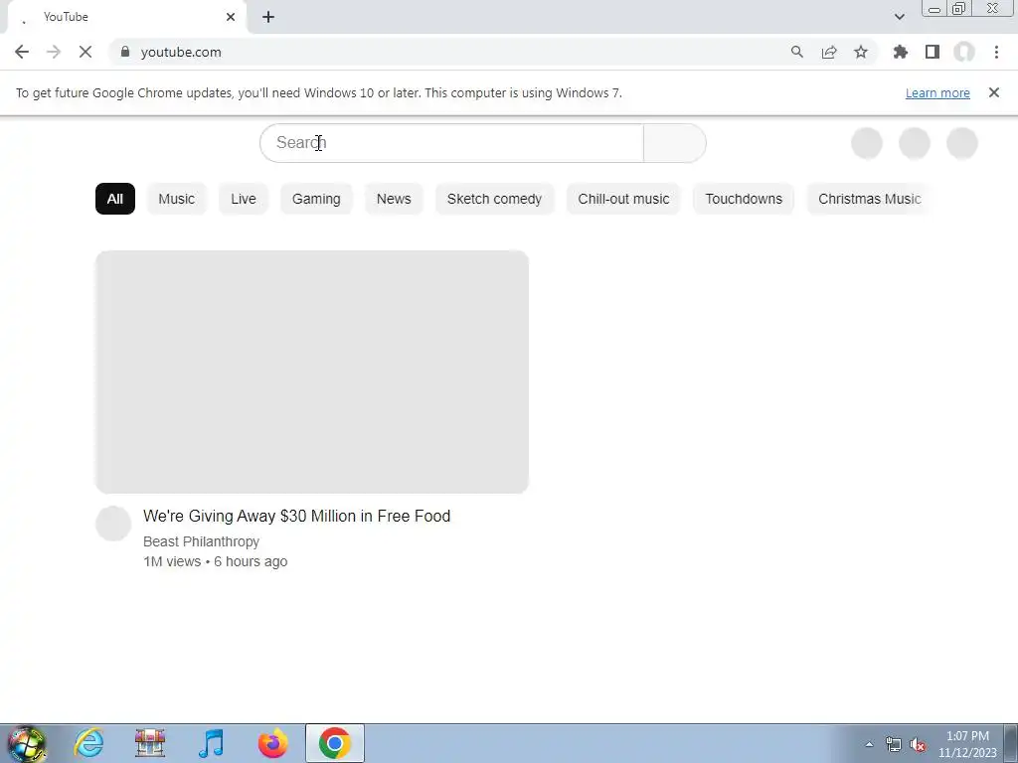Select the All filter chip
The width and height of the screenshot is (1018, 763).
coord(115,199)
